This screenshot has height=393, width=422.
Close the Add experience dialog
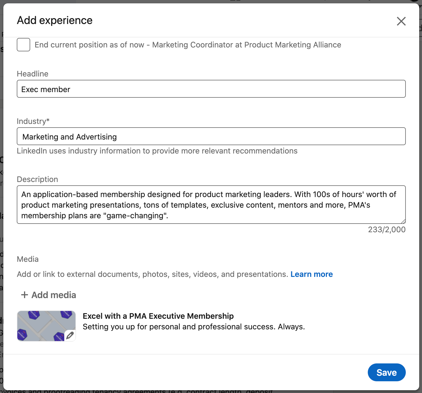[401, 21]
